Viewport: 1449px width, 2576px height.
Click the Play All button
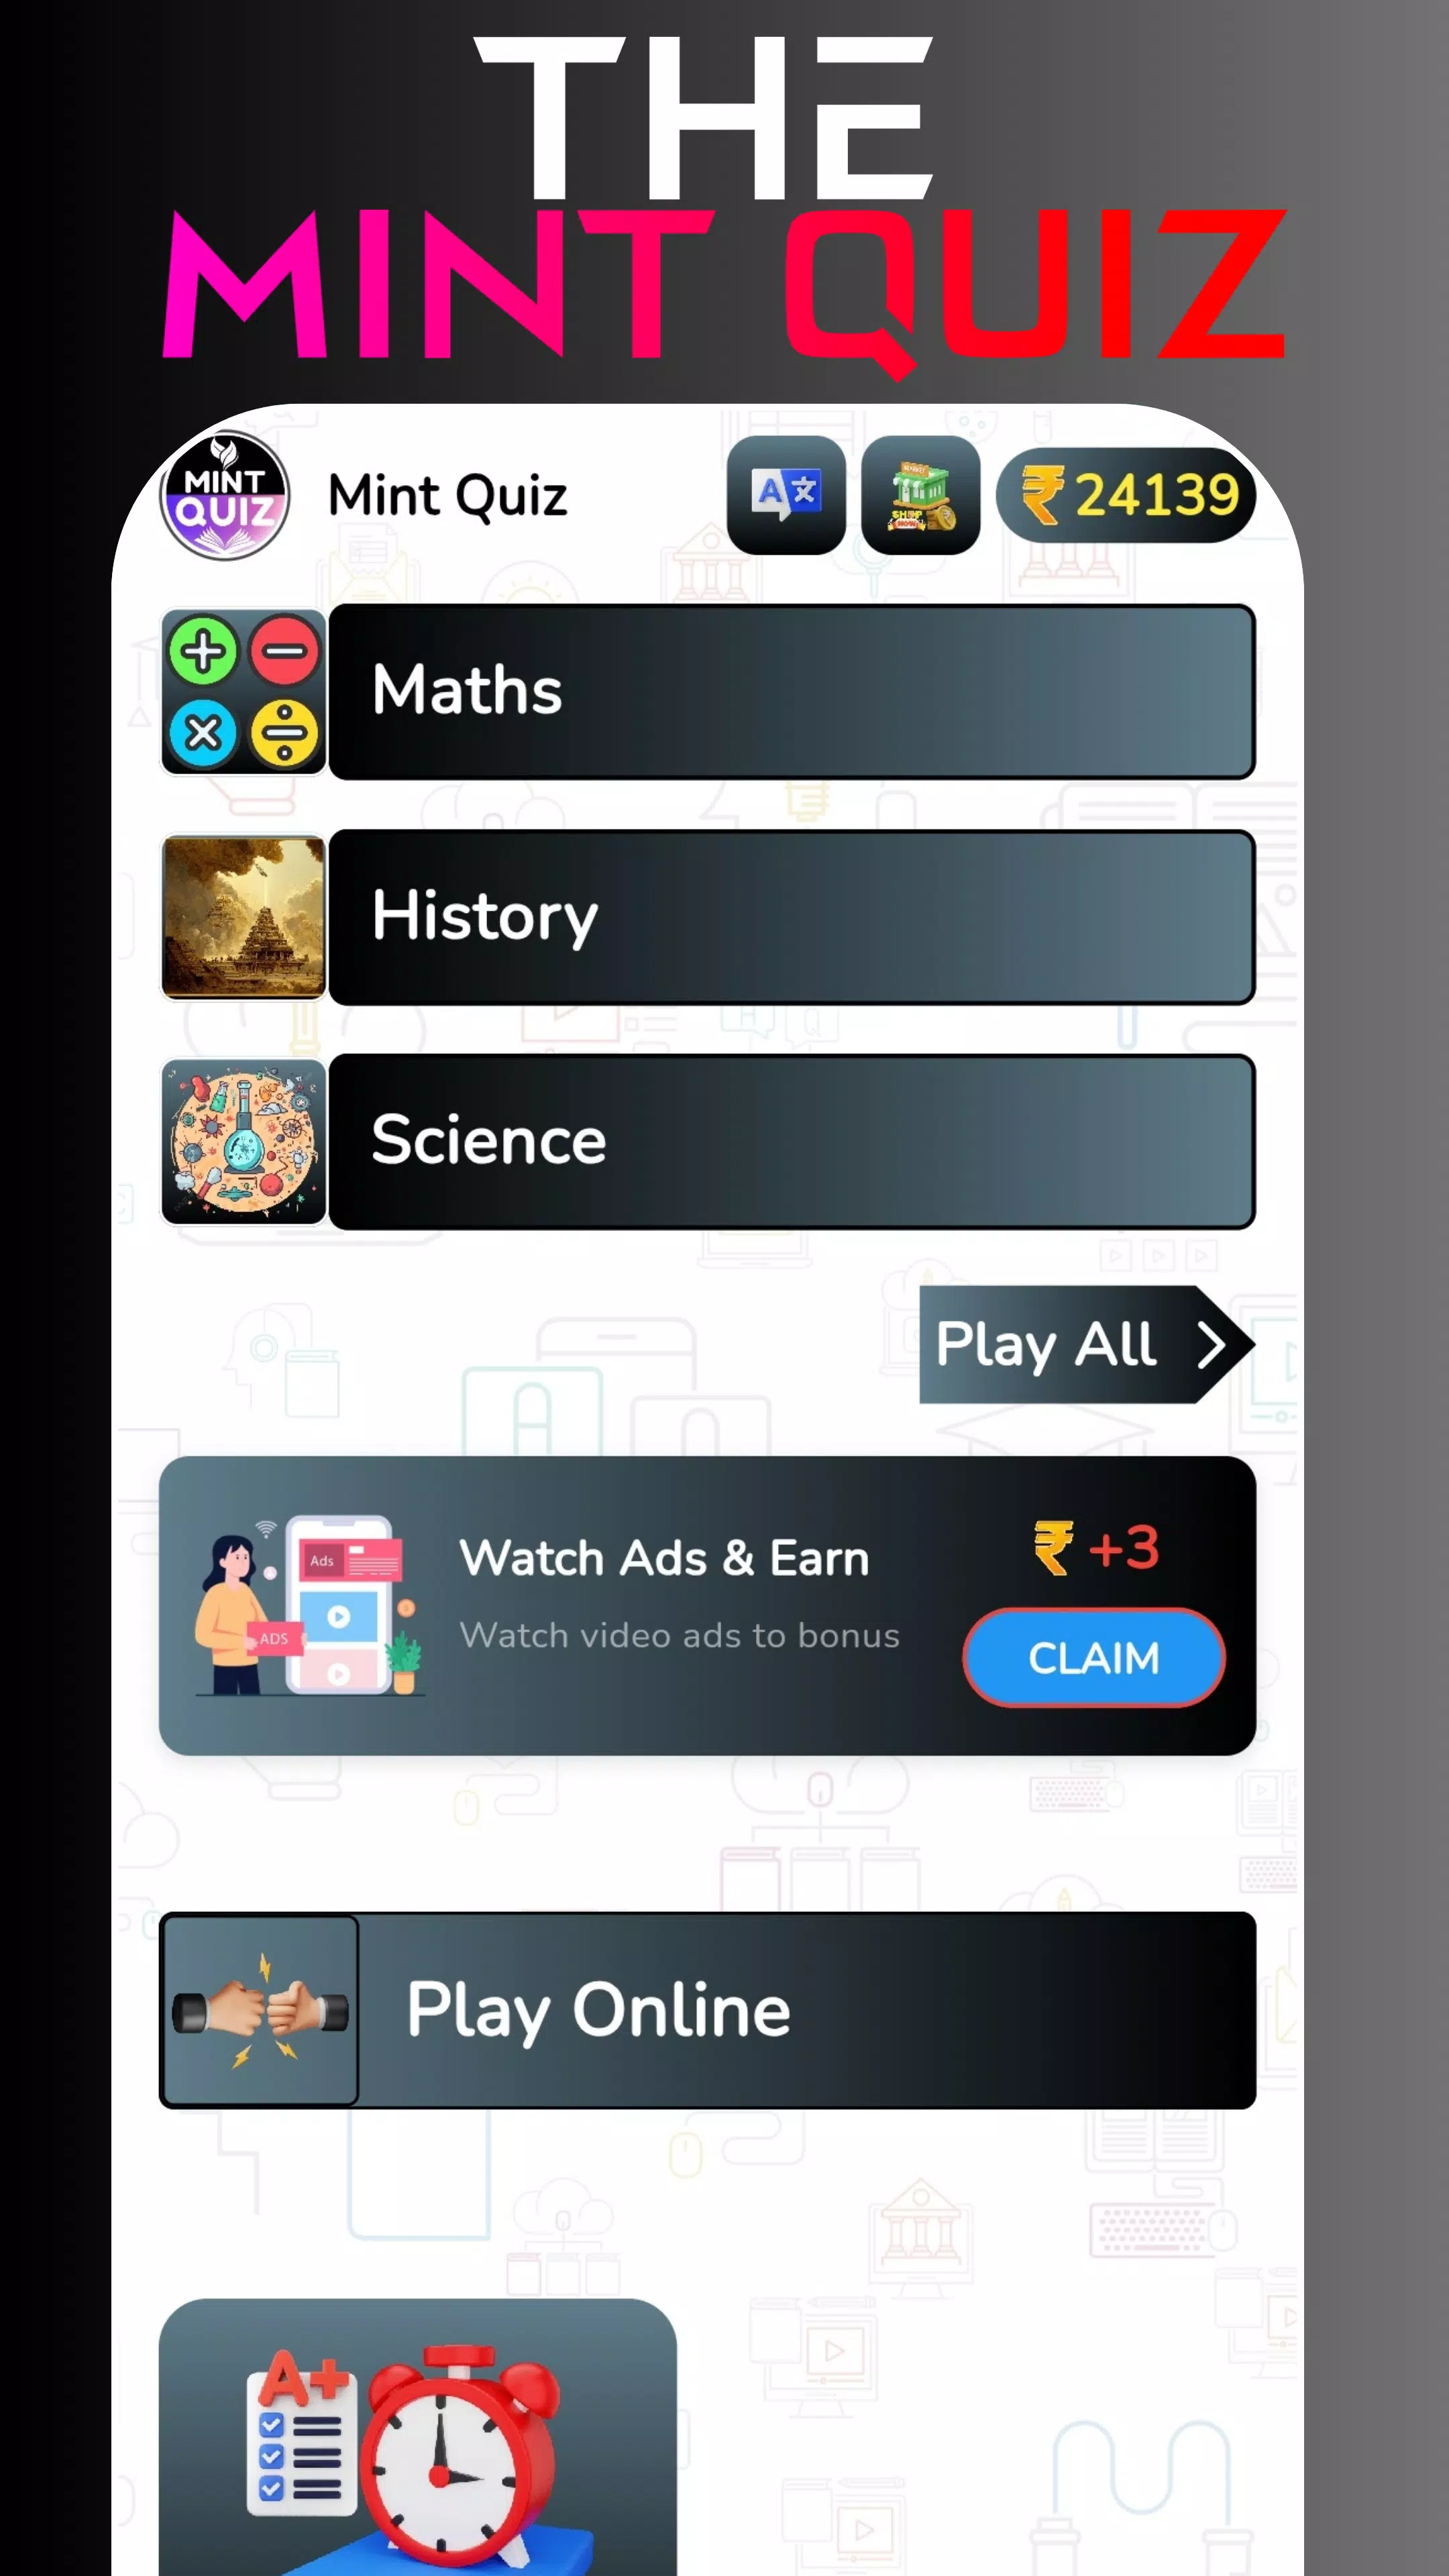click(x=1086, y=1343)
